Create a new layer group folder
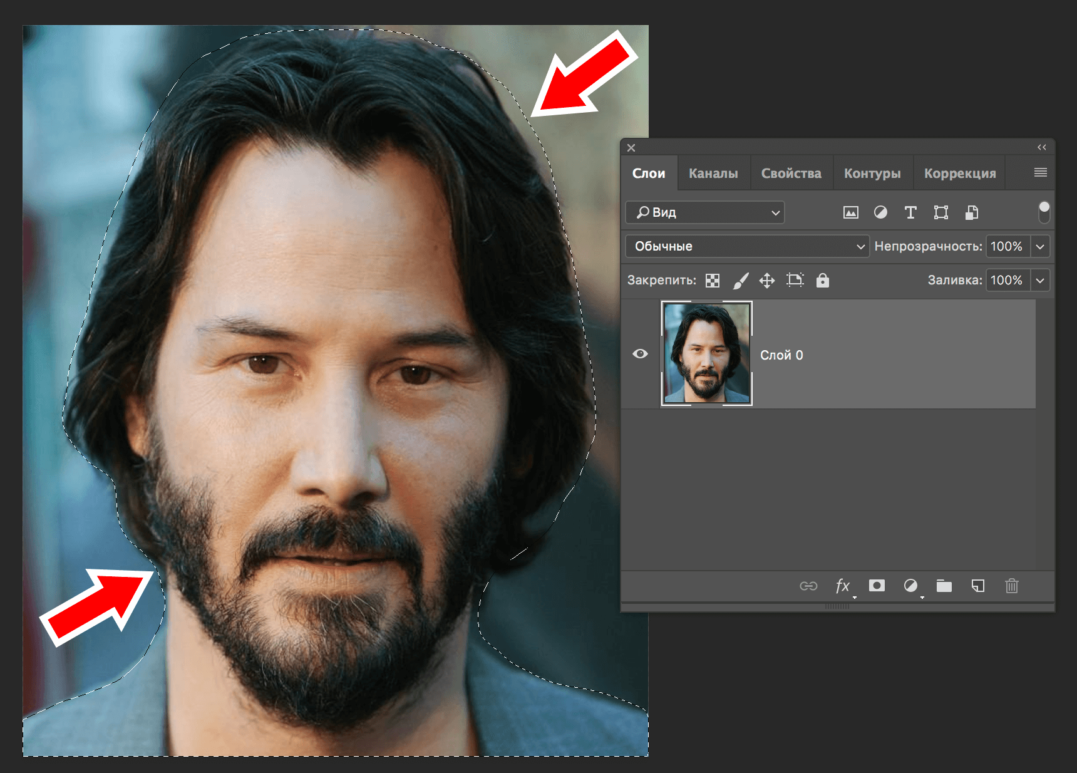The height and width of the screenshot is (773, 1077). pyautogui.click(x=944, y=586)
